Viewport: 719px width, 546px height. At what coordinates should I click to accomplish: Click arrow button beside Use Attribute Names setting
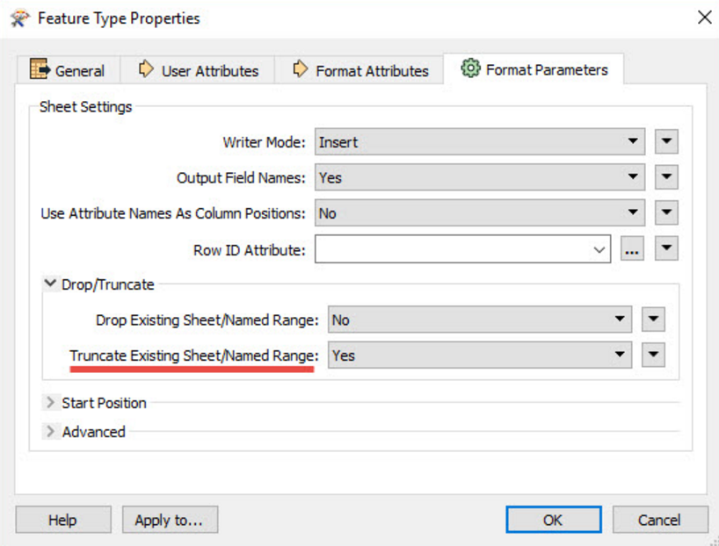tap(666, 213)
